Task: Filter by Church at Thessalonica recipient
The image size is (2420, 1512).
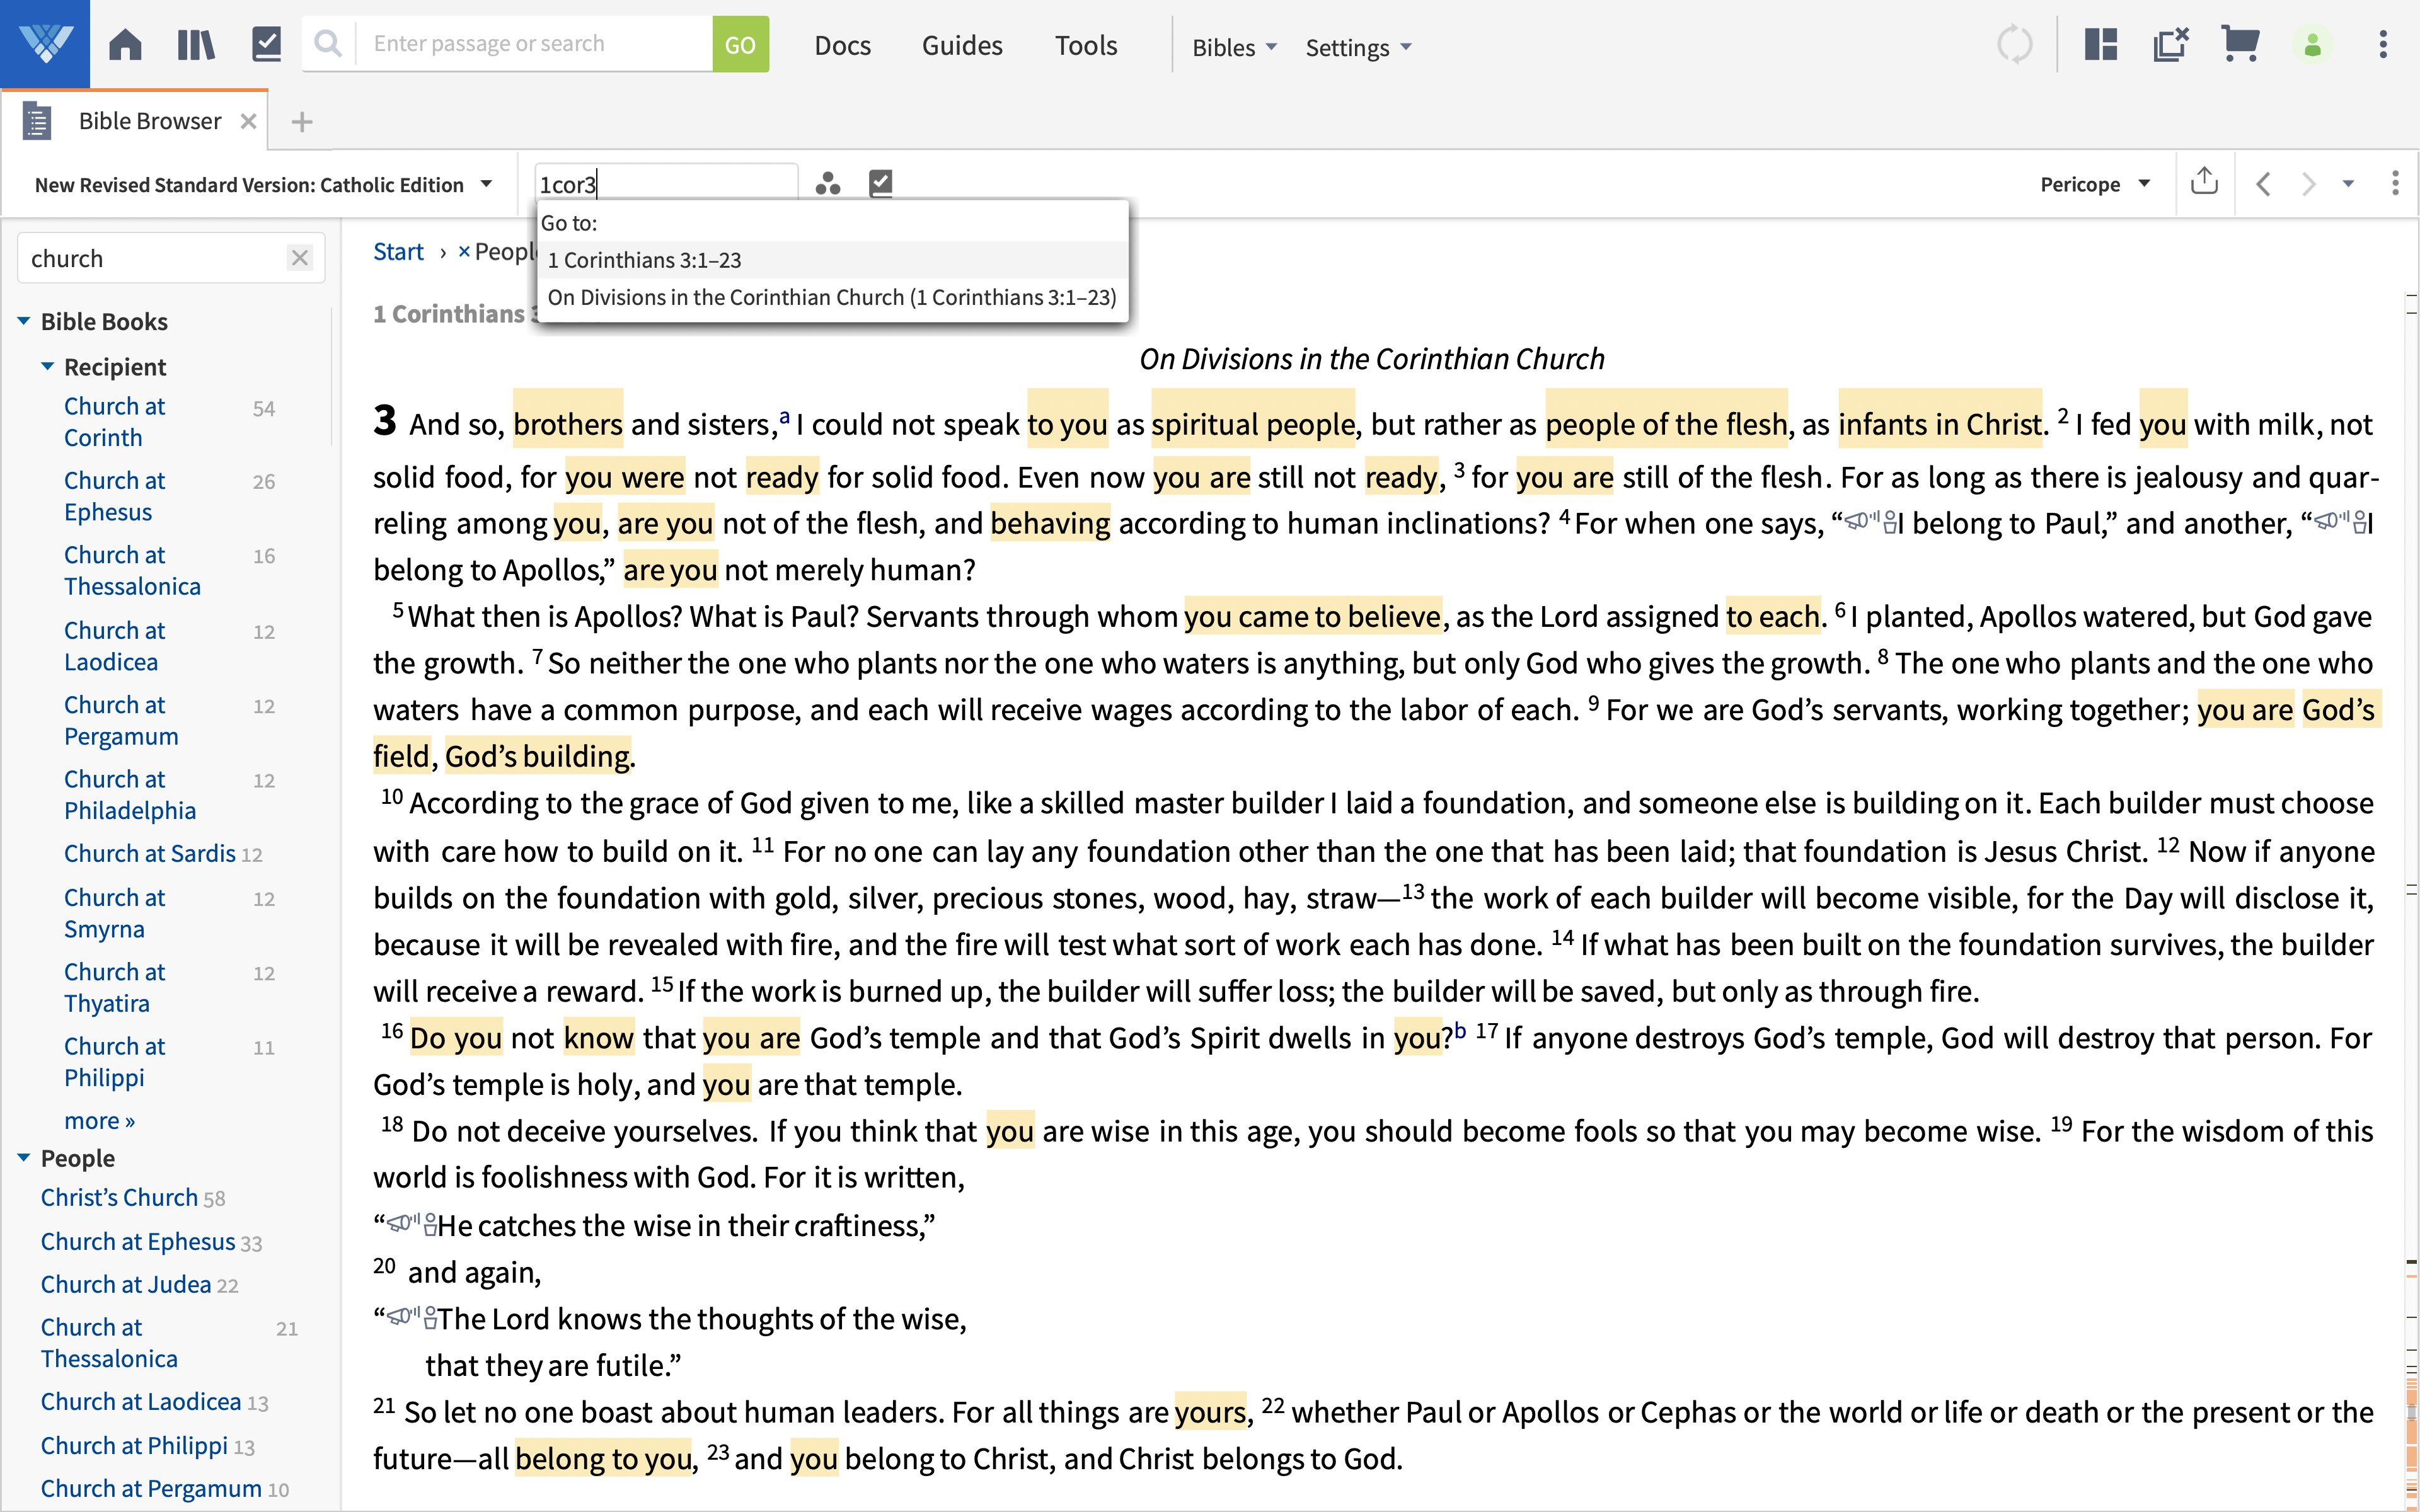Action: point(132,570)
